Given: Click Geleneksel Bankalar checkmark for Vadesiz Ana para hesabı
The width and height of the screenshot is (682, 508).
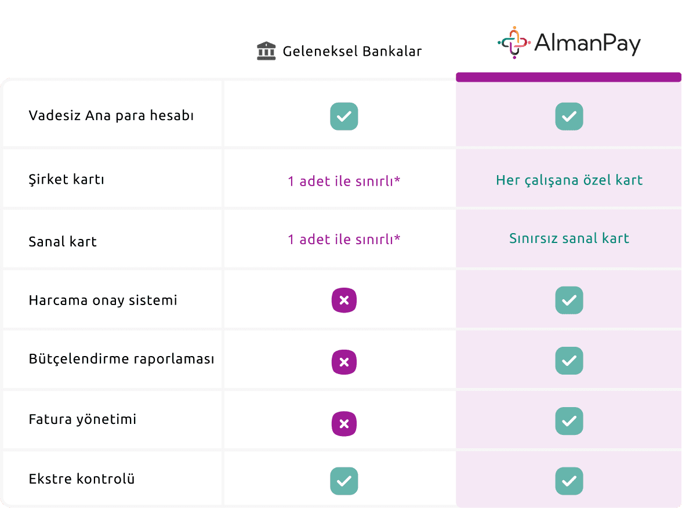Looking at the screenshot, I should (x=344, y=116).
